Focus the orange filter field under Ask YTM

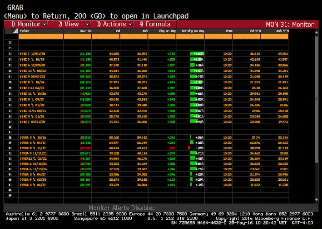pyautogui.click(x=275, y=36)
